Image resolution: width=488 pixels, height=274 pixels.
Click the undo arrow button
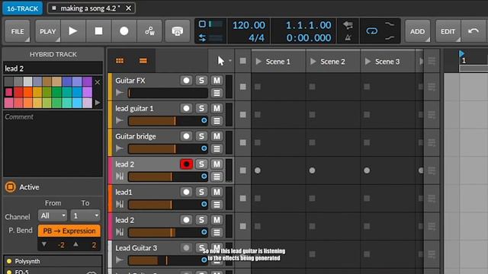click(x=474, y=31)
